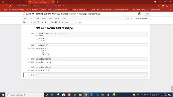Click the address bar URL
Image resolution: width=173 pixels, height=97 pixels.
point(41,6)
